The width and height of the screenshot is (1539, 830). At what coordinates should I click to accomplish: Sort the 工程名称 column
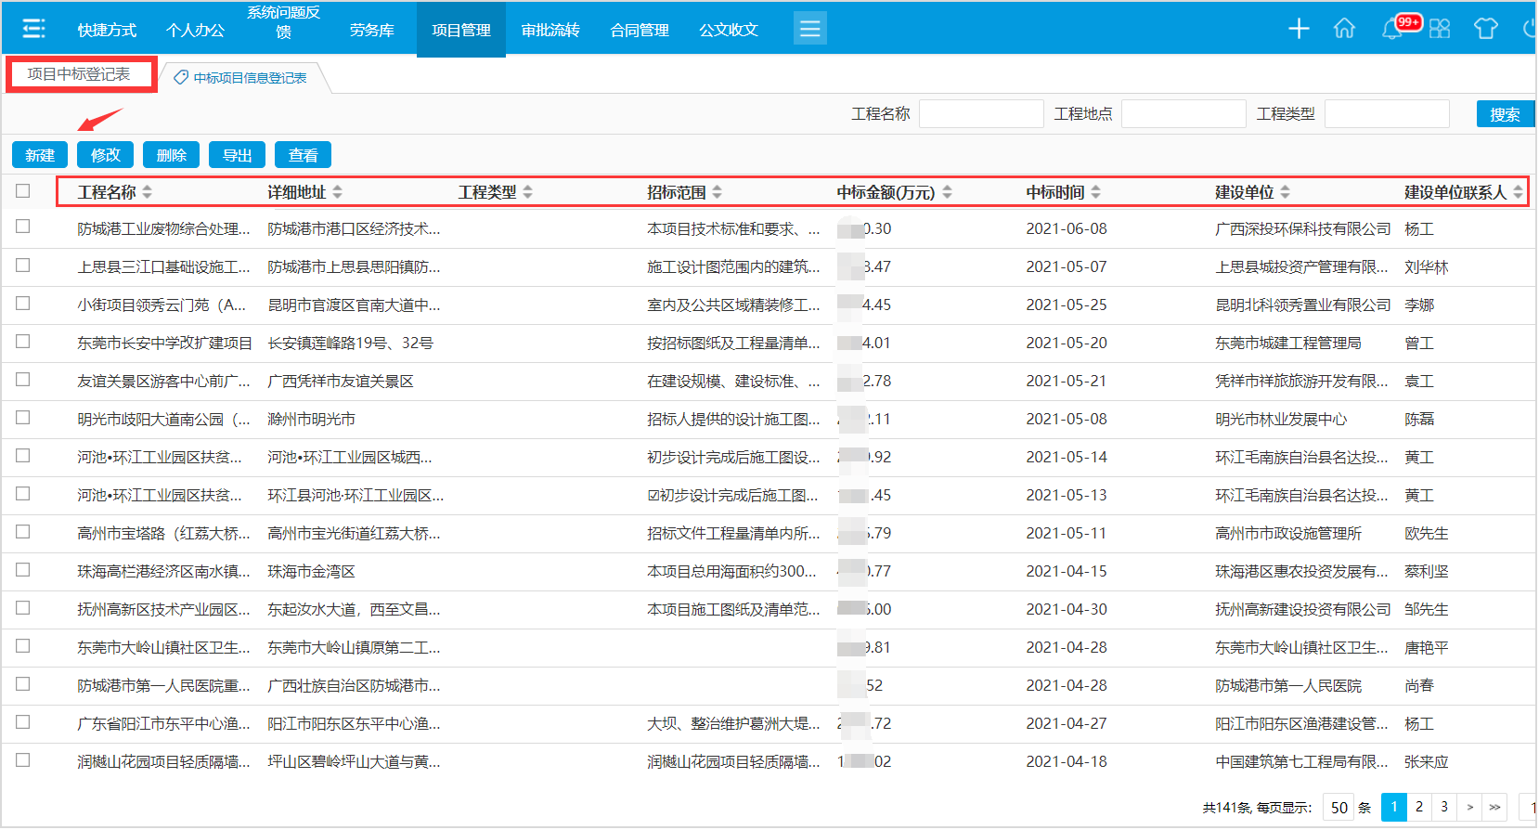(147, 192)
